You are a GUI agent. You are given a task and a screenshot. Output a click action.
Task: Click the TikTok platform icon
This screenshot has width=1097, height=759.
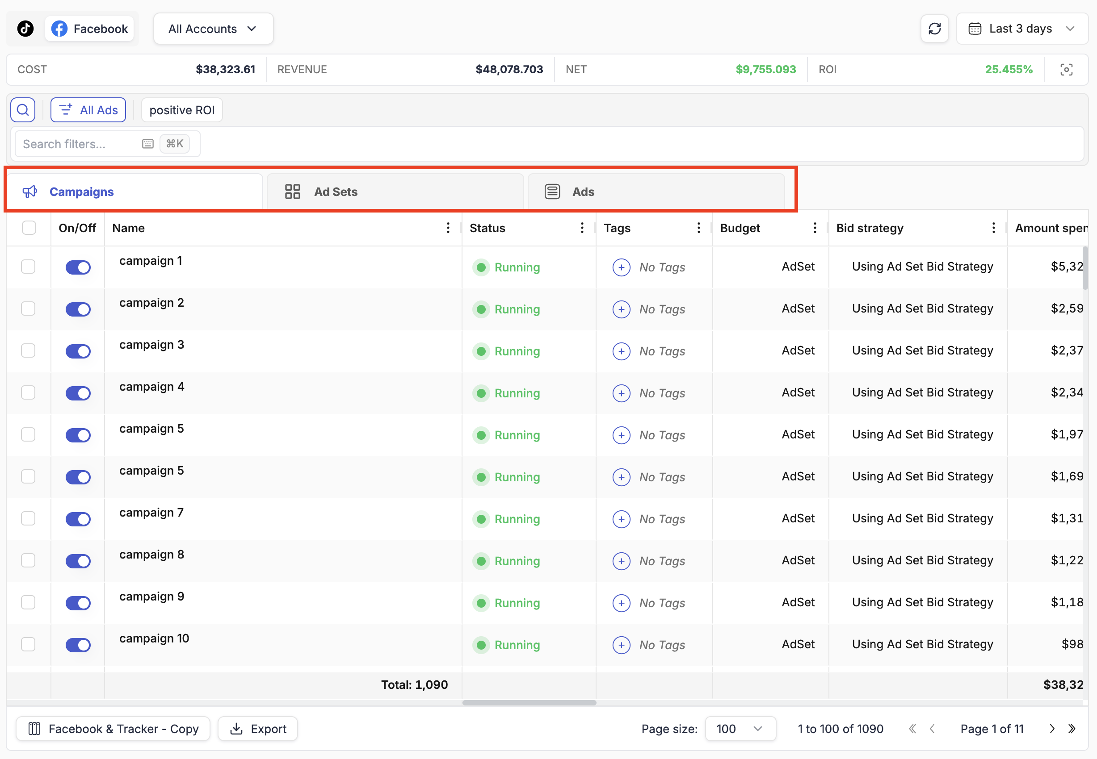[x=25, y=29]
